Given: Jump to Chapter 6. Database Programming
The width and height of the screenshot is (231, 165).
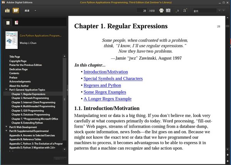Looking at the screenshot, I should (x=29, y=114).
